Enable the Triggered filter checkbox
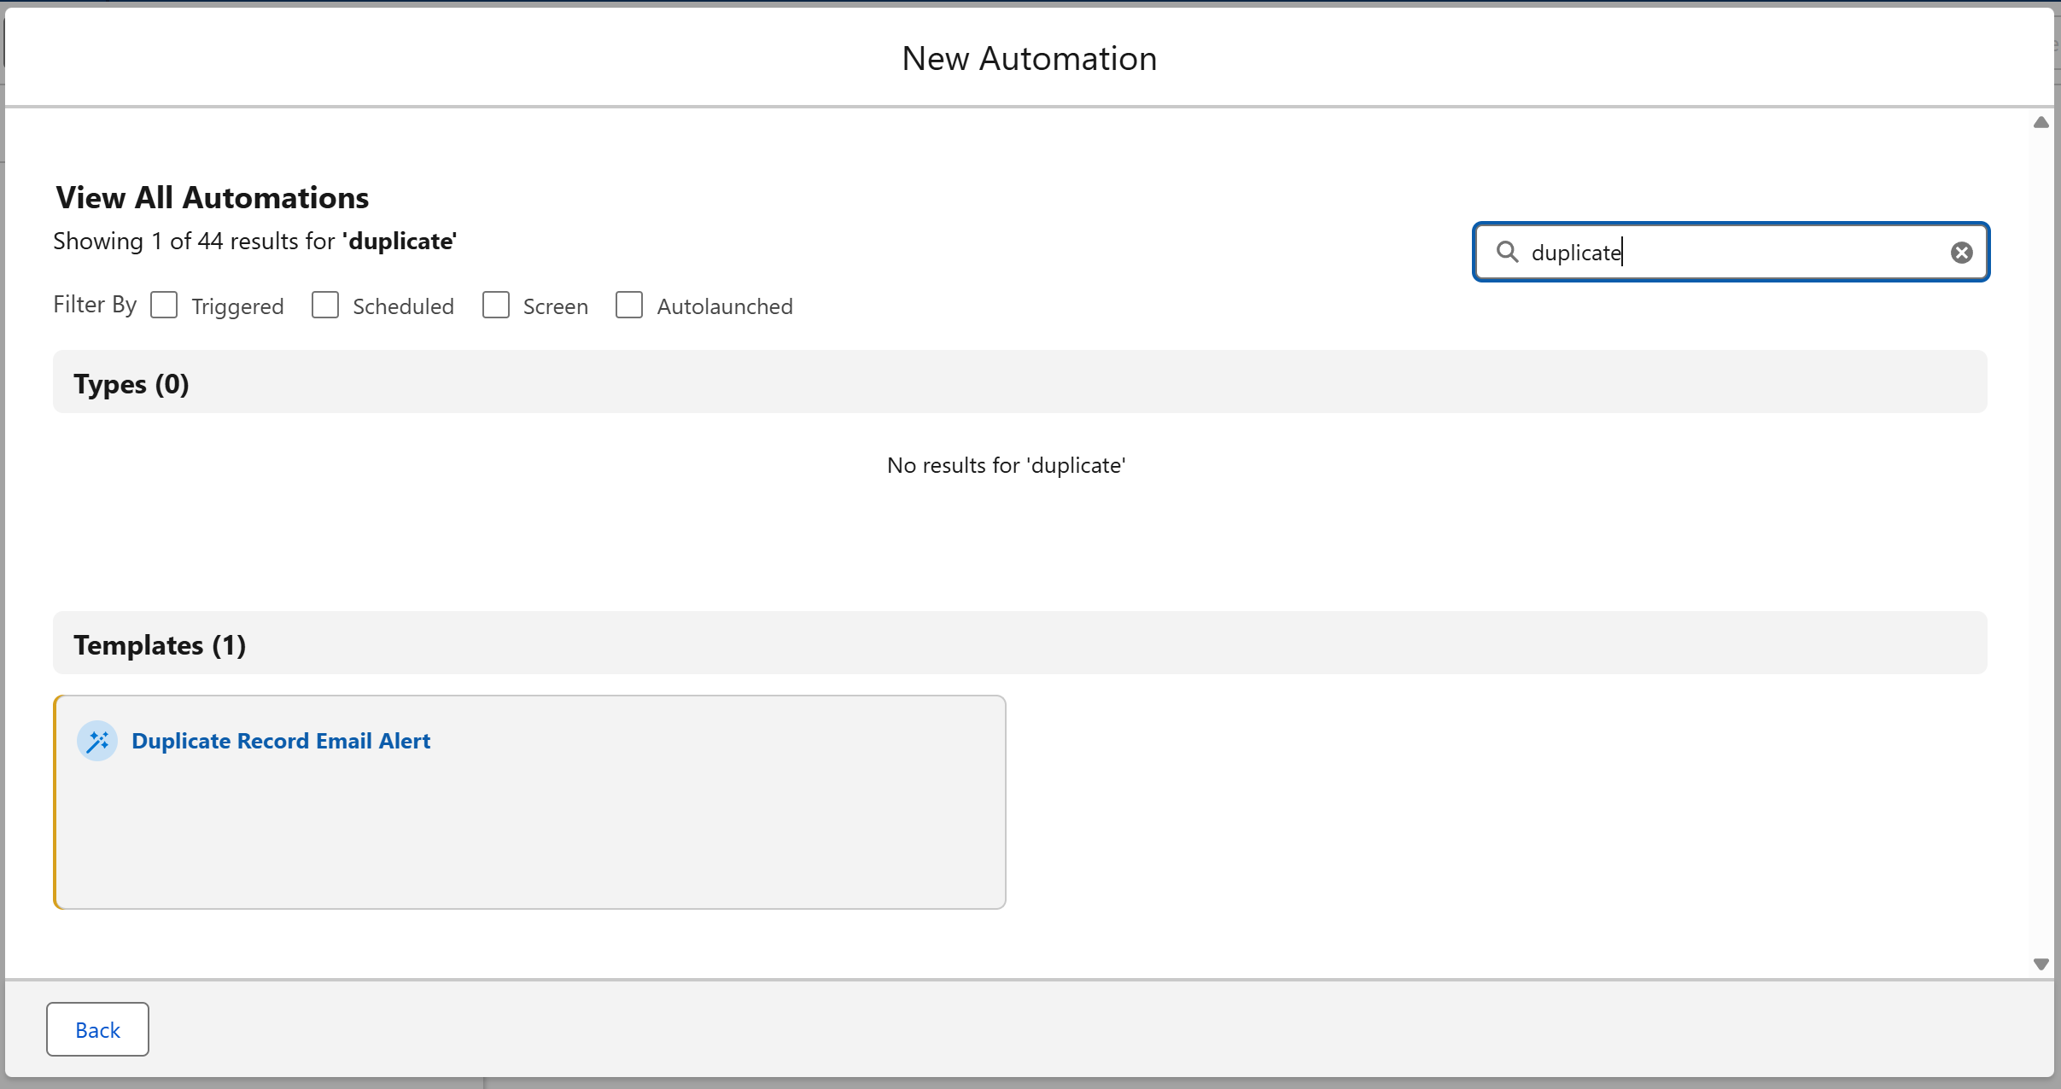 pyautogui.click(x=164, y=306)
